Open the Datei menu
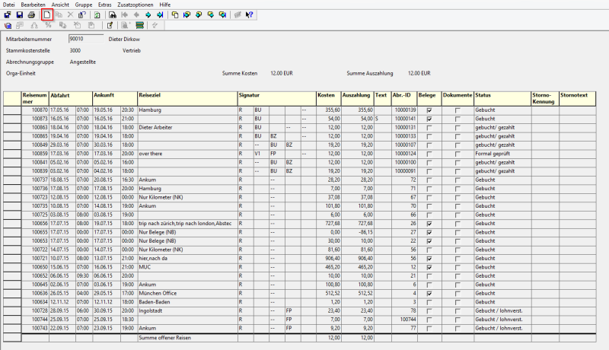 click(x=8, y=5)
